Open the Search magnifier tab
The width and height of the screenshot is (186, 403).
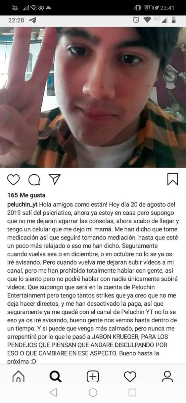55,377
